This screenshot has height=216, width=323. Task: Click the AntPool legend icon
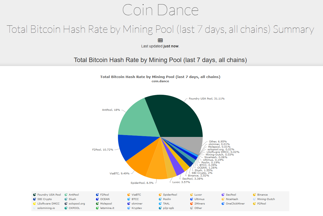click(x=65, y=195)
